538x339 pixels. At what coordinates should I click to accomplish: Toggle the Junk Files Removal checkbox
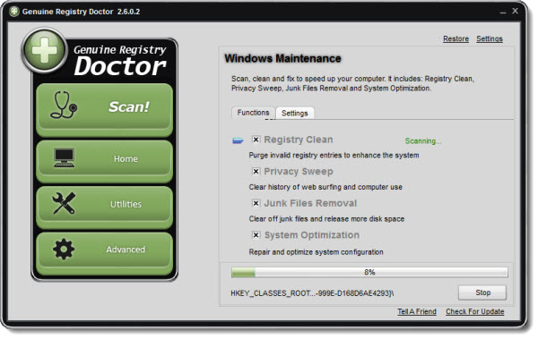256,203
